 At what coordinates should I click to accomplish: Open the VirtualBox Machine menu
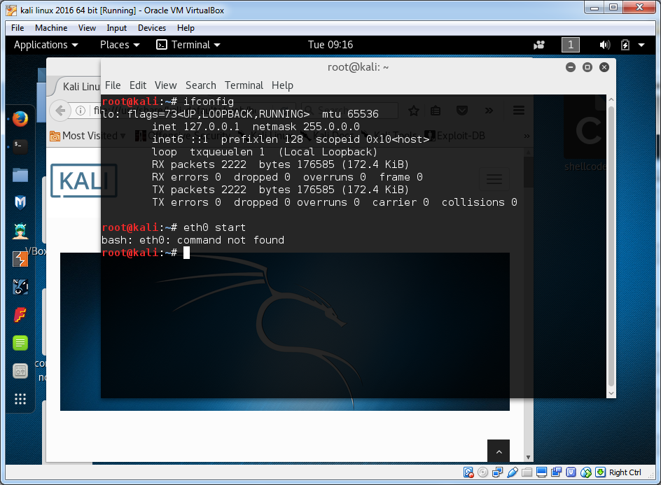(x=51, y=28)
